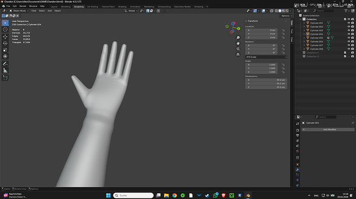The width and height of the screenshot is (356, 199).
Task: Open the Object properties tab icon
Action: 297,164
